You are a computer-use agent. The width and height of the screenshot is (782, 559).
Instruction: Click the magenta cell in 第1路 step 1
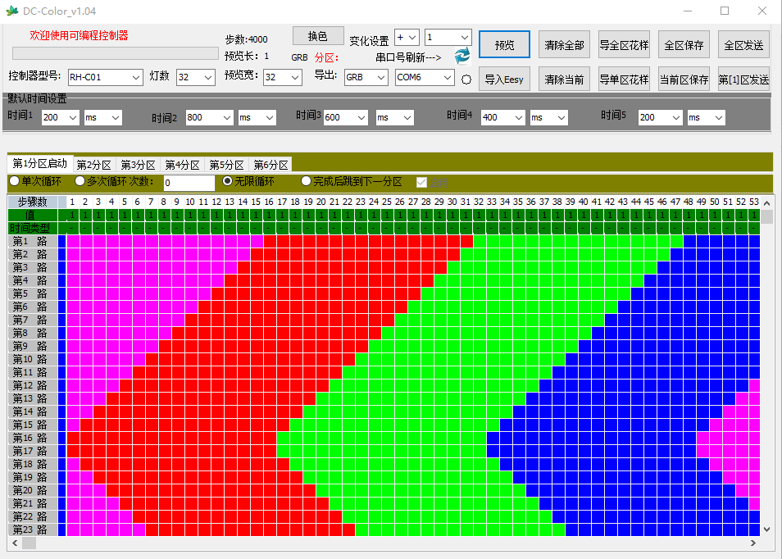pyautogui.click(x=73, y=241)
